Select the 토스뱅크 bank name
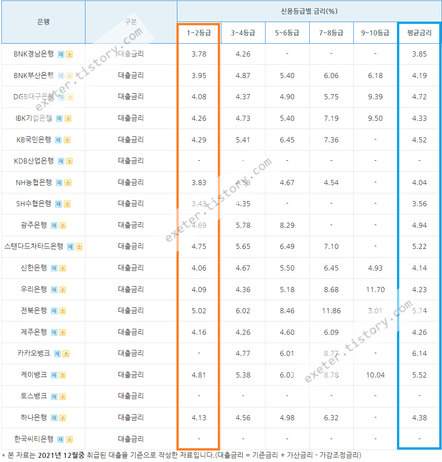This screenshot has width=442, height=462. [34, 396]
